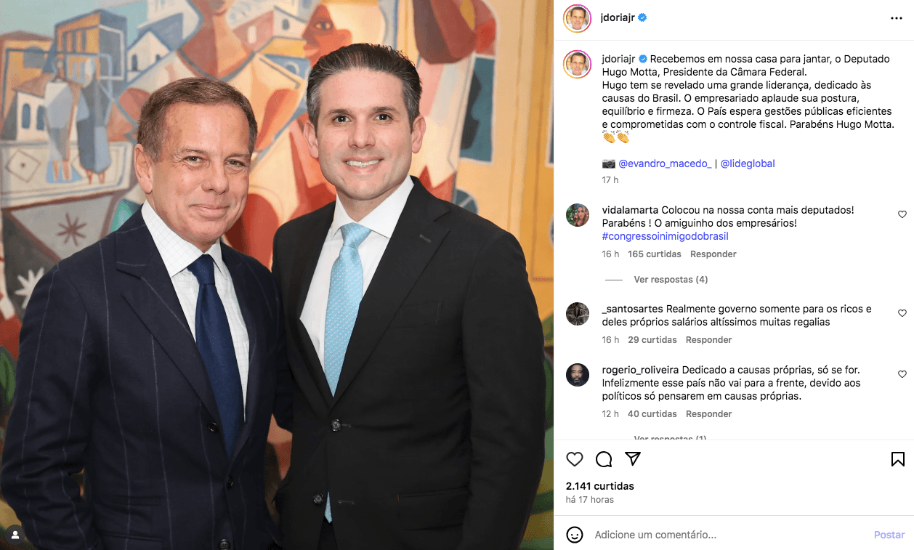Click the comment input field
The height and width of the screenshot is (550, 914).
(x=727, y=535)
